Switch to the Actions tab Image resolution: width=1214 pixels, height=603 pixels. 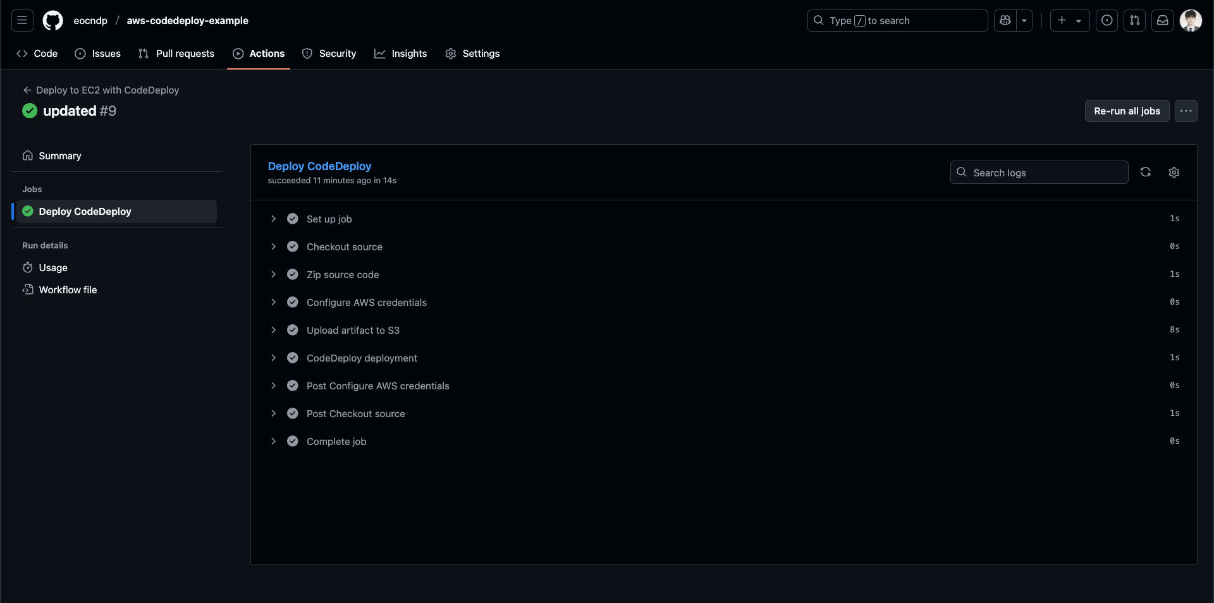(x=259, y=54)
